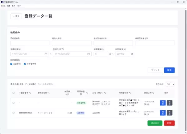Image resolution: width=187 pixels, height=134 pixels.
Task: Click the 東京都中央区 address cell
Action: point(129,103)
